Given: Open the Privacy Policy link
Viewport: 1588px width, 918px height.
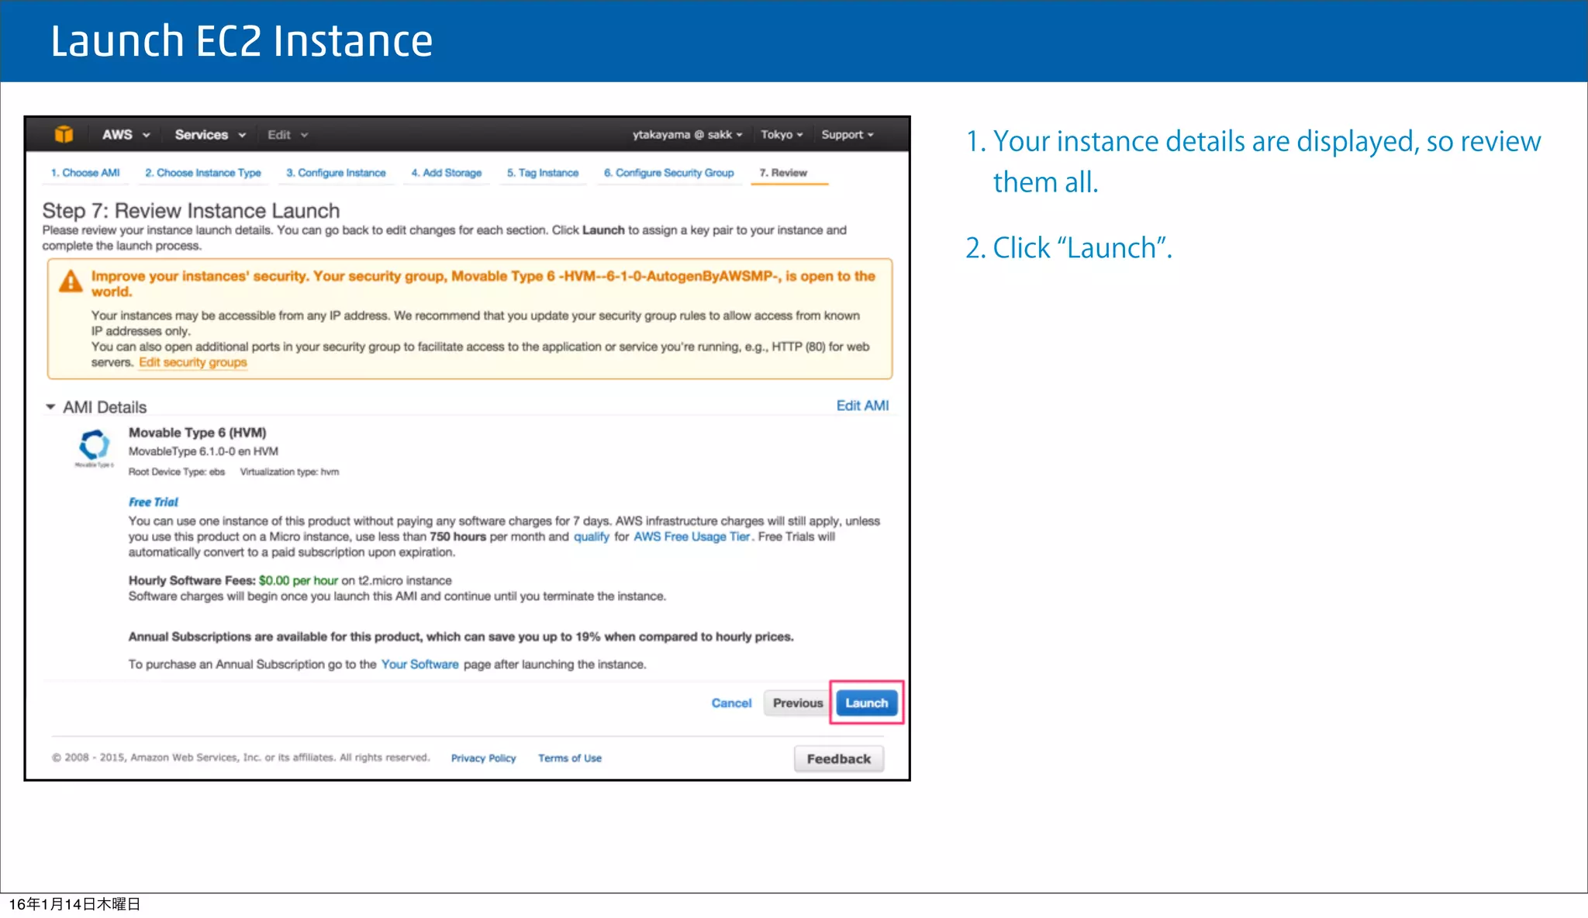Looking at the screenshot, I should (x=484, y=758).
